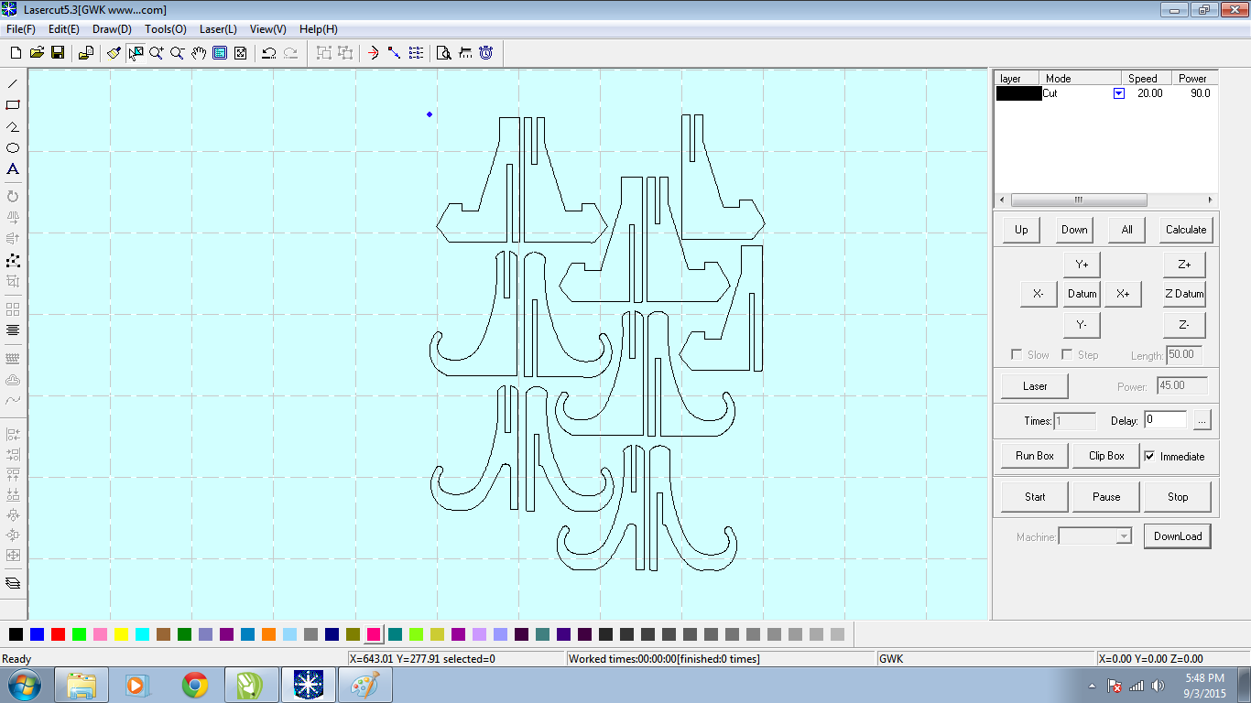Open the File(F) menu

[x=20, y=29]
